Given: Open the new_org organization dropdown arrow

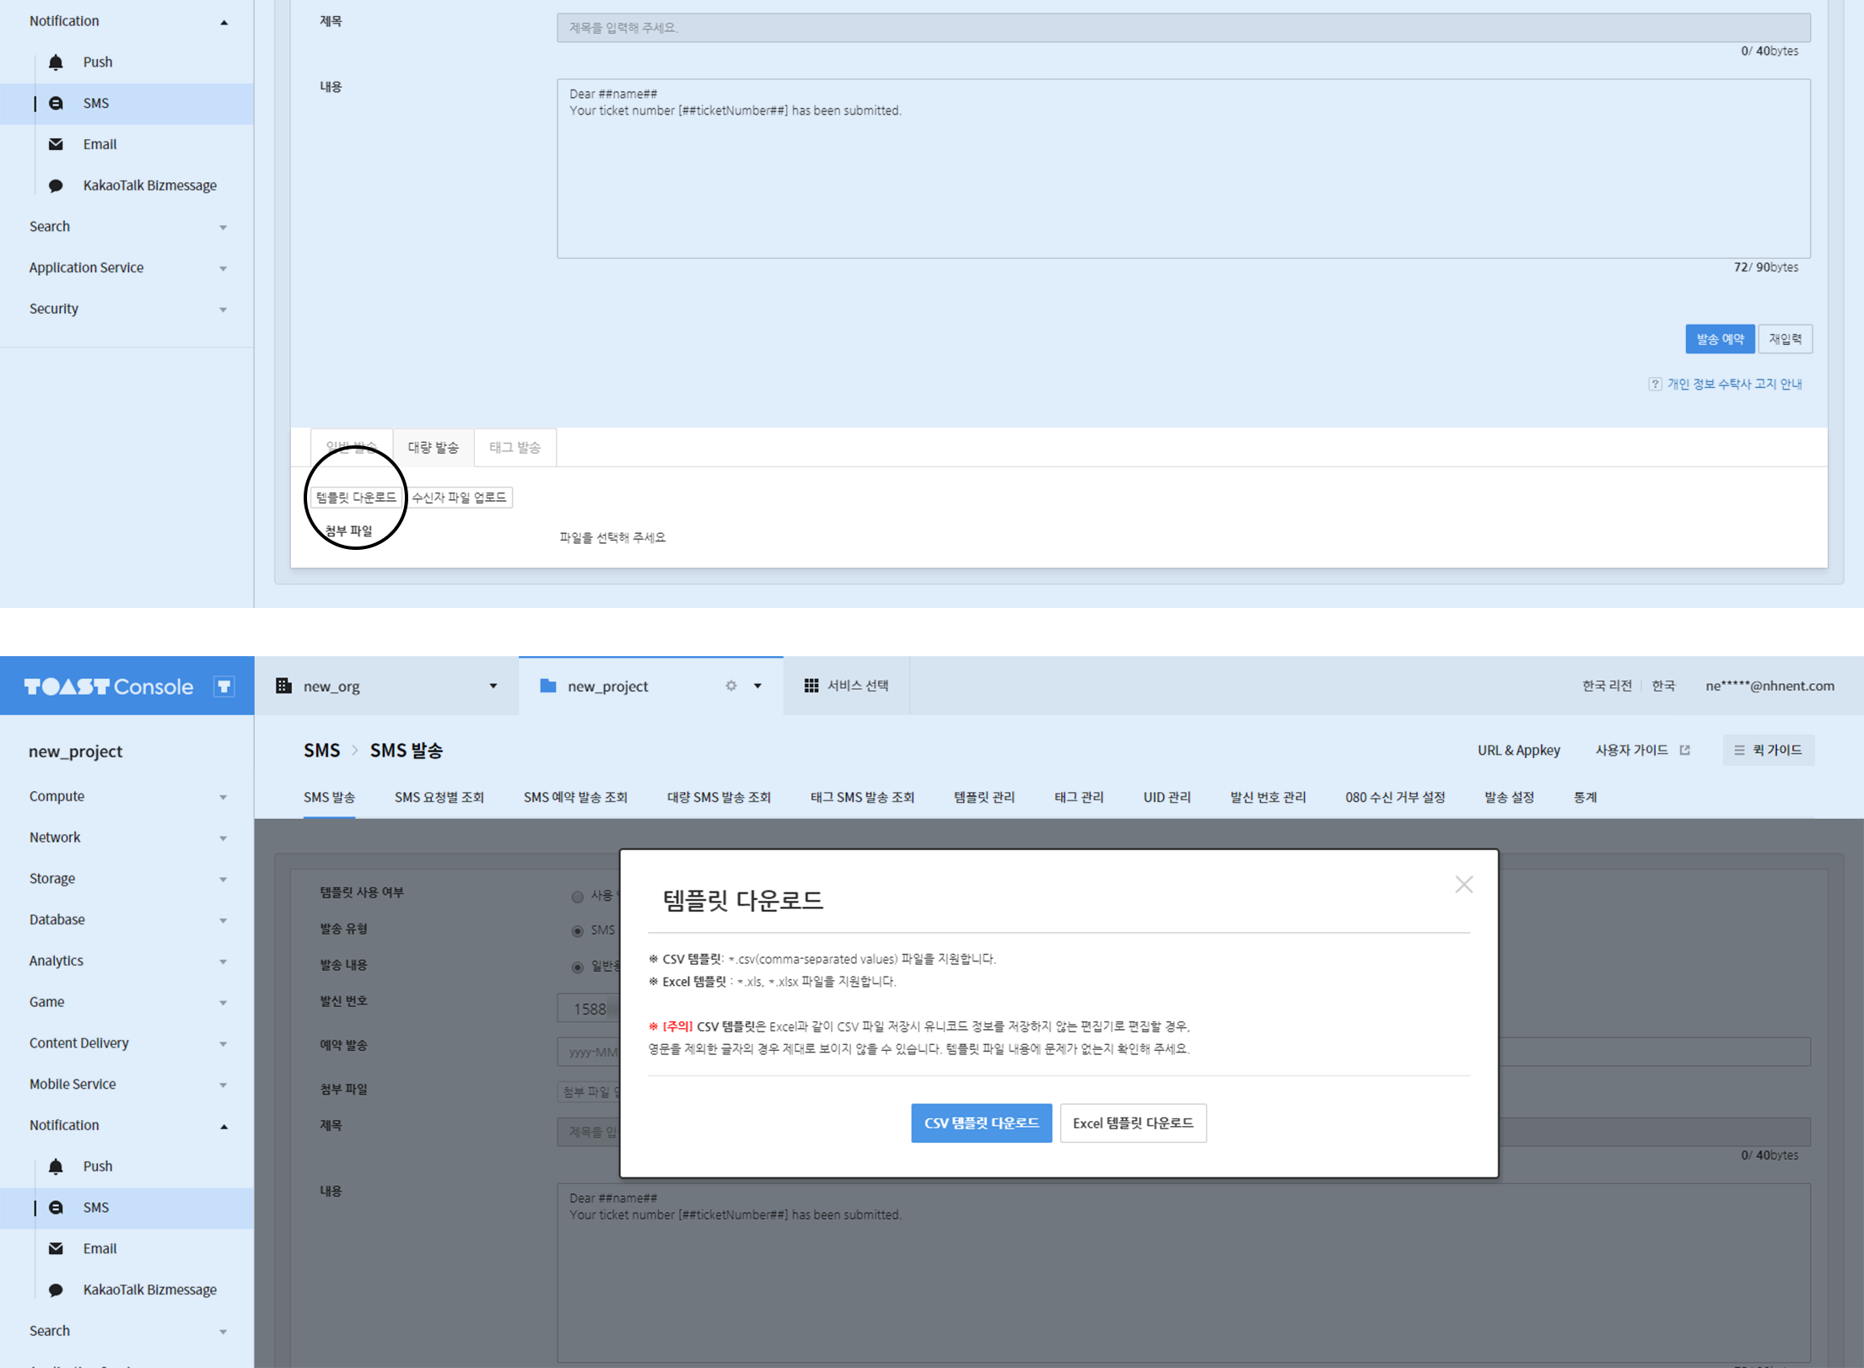Looking at the screenshot, I should [493, 686].
